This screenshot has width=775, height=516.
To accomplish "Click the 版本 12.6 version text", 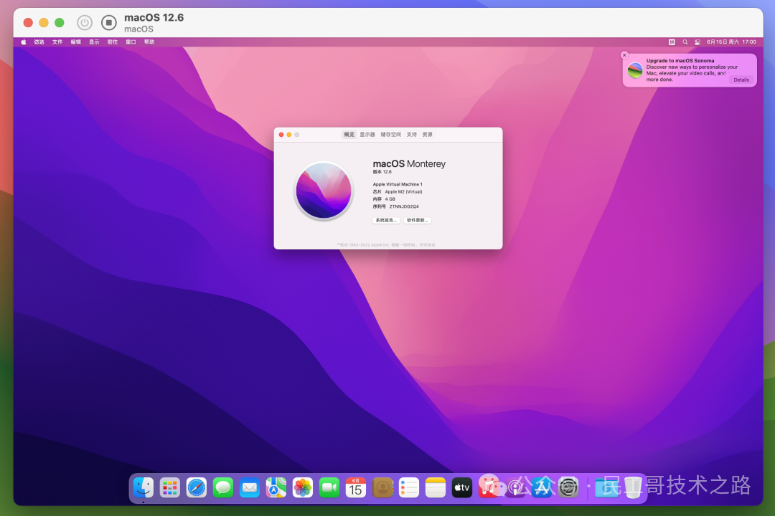I will [382, 172].
